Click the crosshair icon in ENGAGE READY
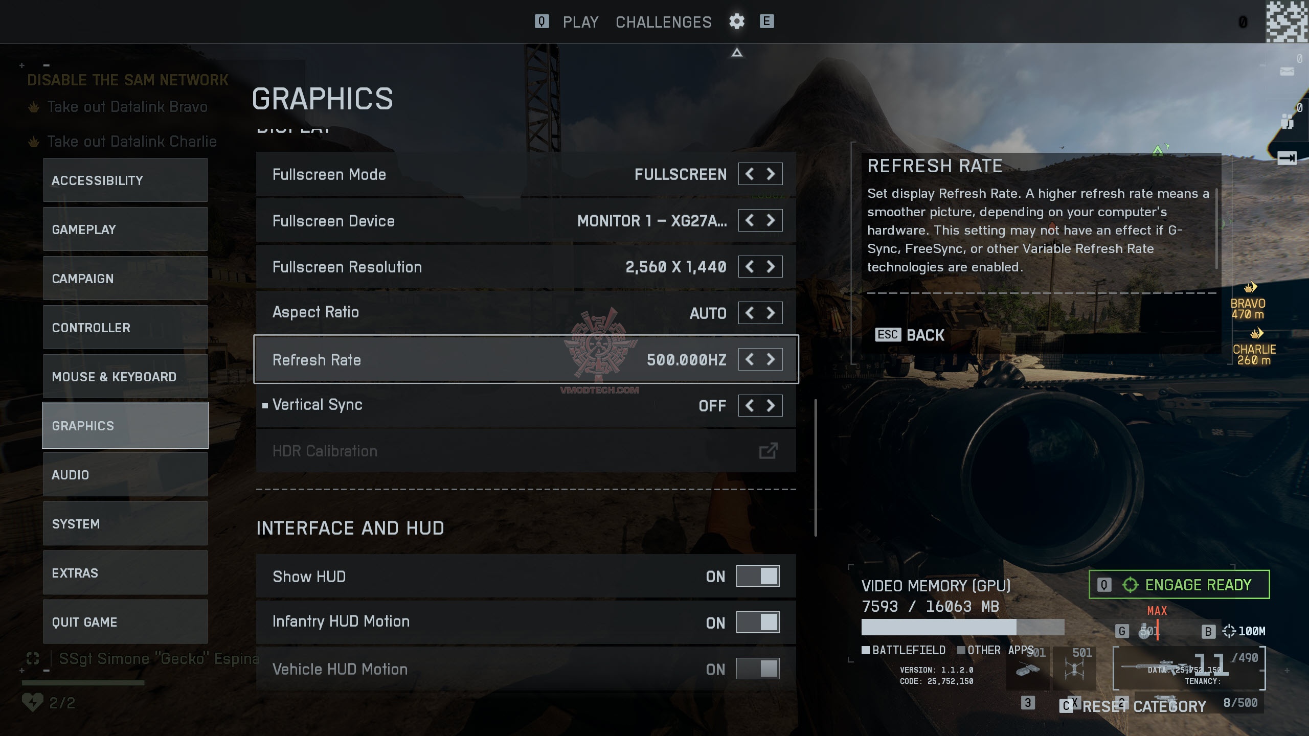Image resolution: width=1309 pixels, height=736 pixels. (1130, 585)
